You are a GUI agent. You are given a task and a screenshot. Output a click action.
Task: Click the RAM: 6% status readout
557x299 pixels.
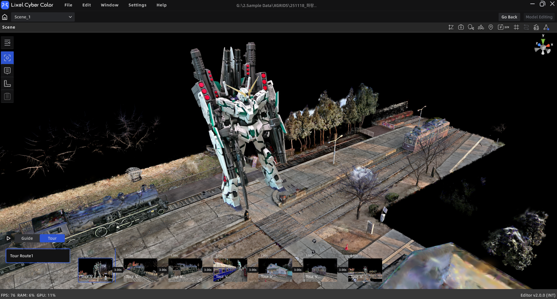(26, 295)
